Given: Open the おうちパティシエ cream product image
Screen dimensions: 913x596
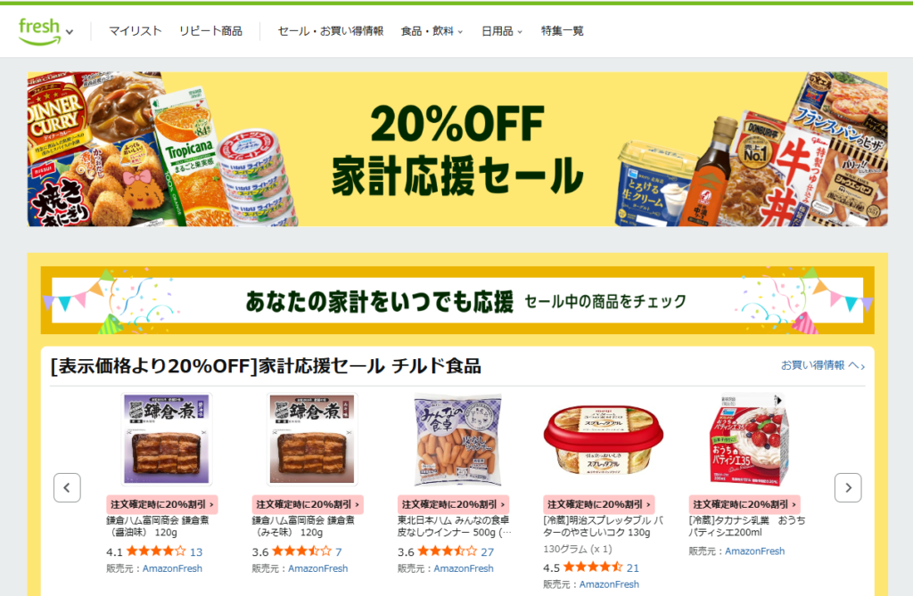Looking at the screenshot, I should coord(749,439).
